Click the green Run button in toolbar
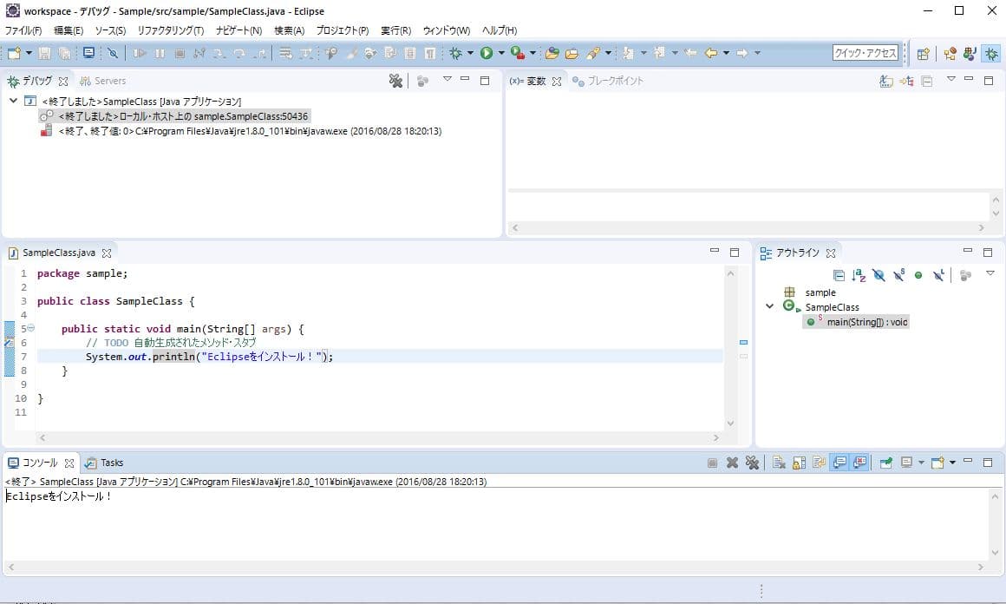Viewport: 1006px width, 604px height. coord(487,54)
